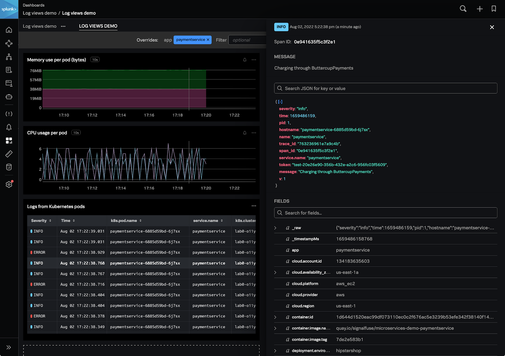505x356 pixels.
Task: Open the Alerts bell icon in sidebar
Action: pos(9,127)
